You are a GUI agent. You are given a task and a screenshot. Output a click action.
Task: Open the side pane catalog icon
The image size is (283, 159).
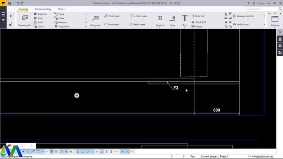point(280,39)
